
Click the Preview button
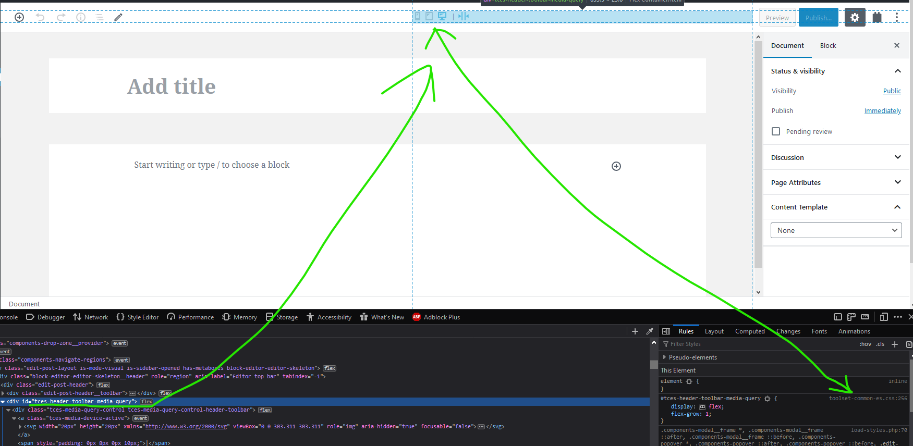click(777, 18)
